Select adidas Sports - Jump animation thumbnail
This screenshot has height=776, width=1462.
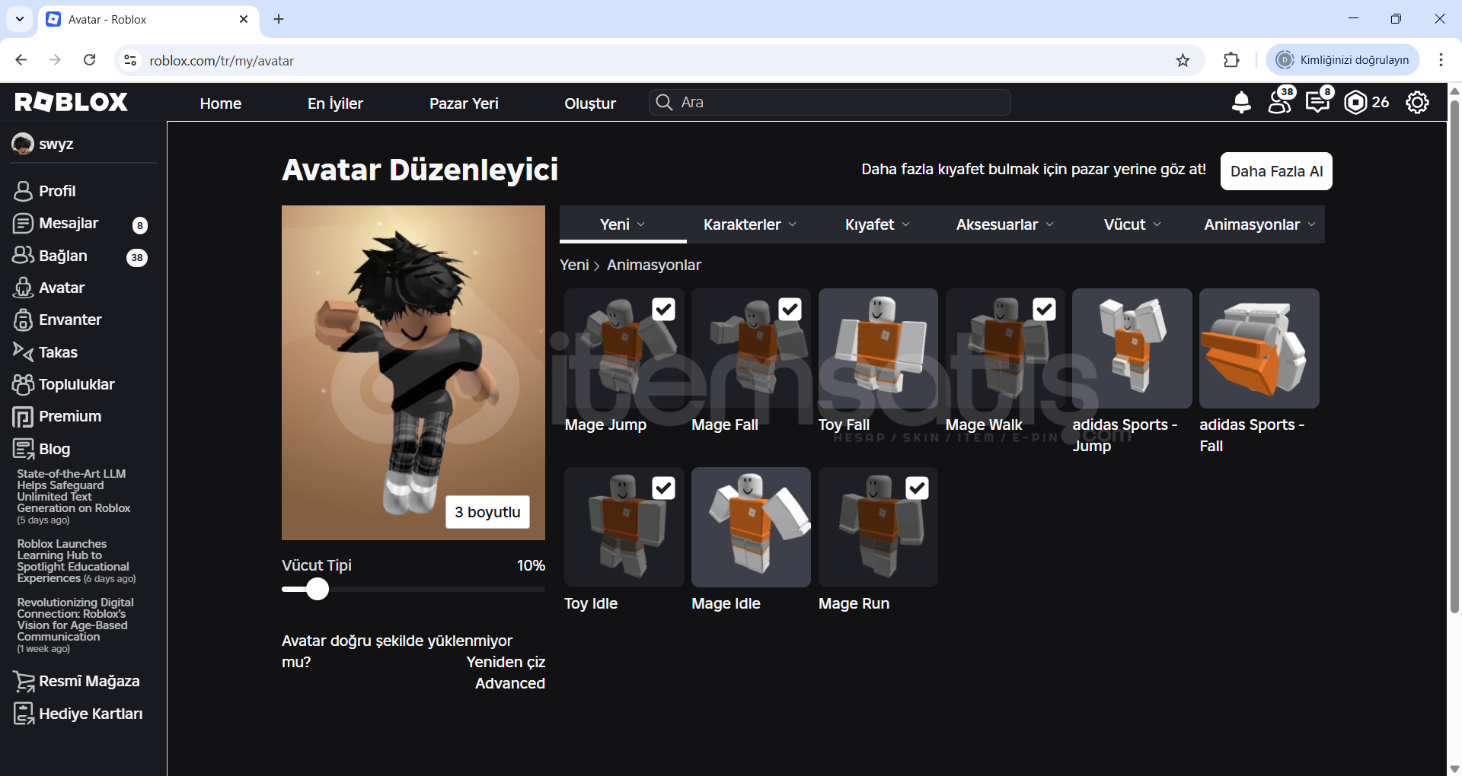pos(1132,348)
